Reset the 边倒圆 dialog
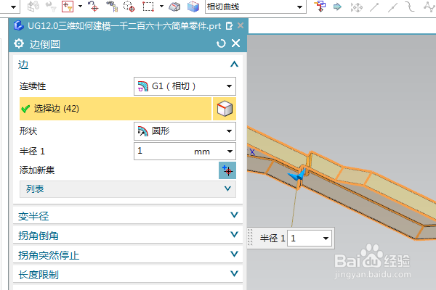This screenshot has height=290, width=436. (x=221, y=43)
